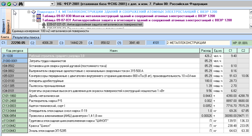Open search with the binoculars icon

pos(21,4)
